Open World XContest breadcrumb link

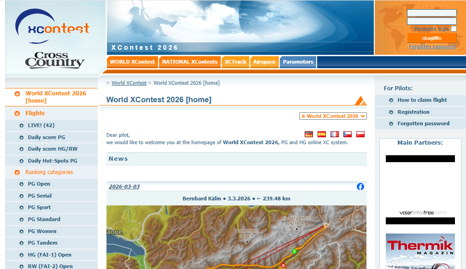click(x=129, y=83)
